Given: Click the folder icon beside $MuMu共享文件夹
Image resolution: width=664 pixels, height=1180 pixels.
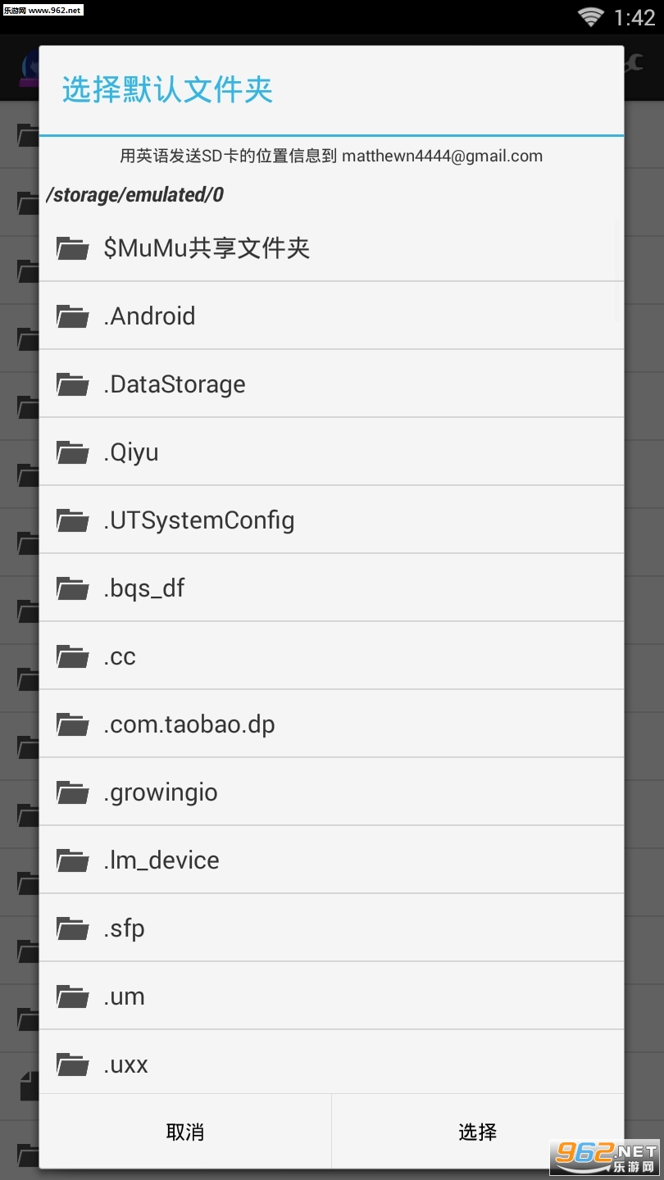Looking at the screenshot, I should point(73,247).
